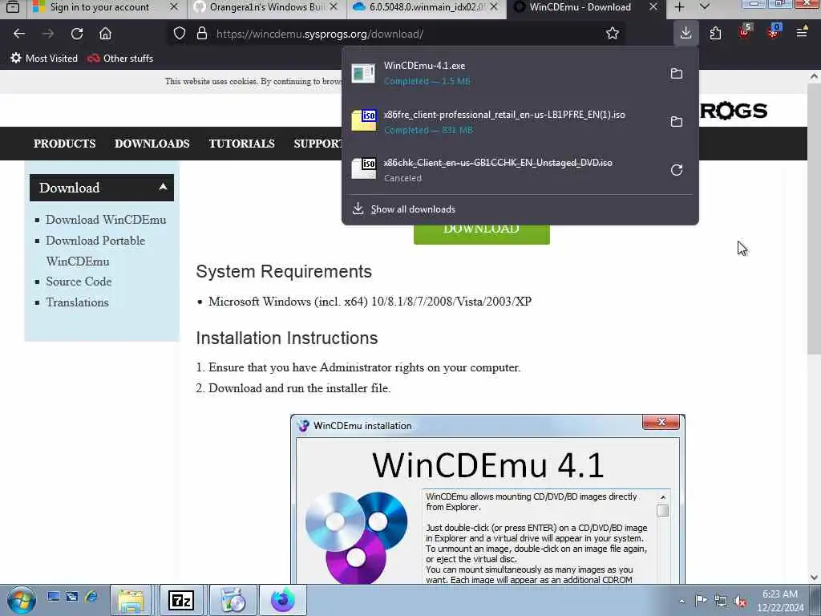Switch to the Firefox taskbar button
This screenshot has height=616, width=821.
(x=283, y=600)
